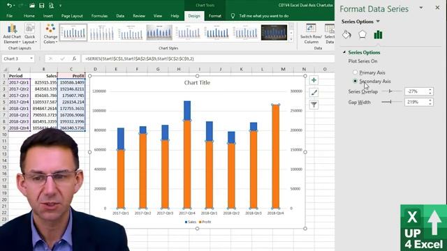Click the orange 2018-Qtr4 Profit bar

click(275, 156)
